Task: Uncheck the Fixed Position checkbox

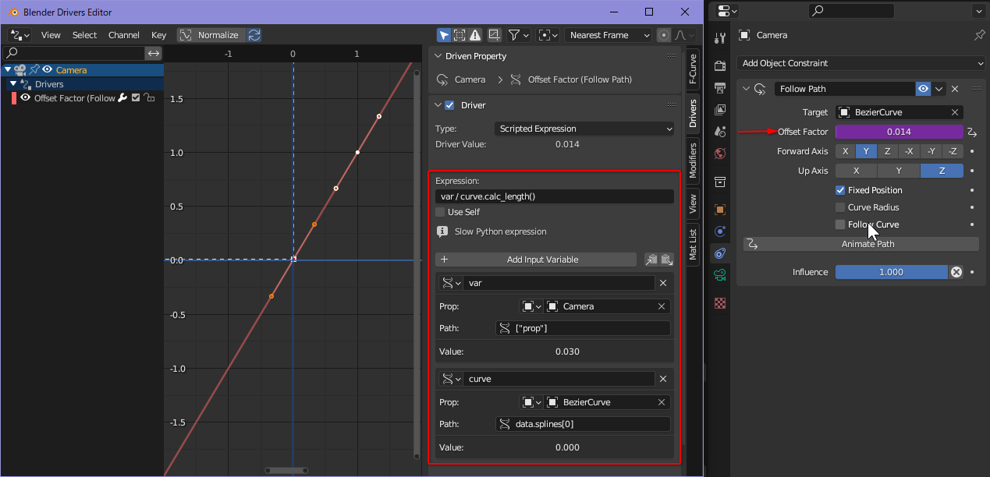Action: click(x=840, y=190)
